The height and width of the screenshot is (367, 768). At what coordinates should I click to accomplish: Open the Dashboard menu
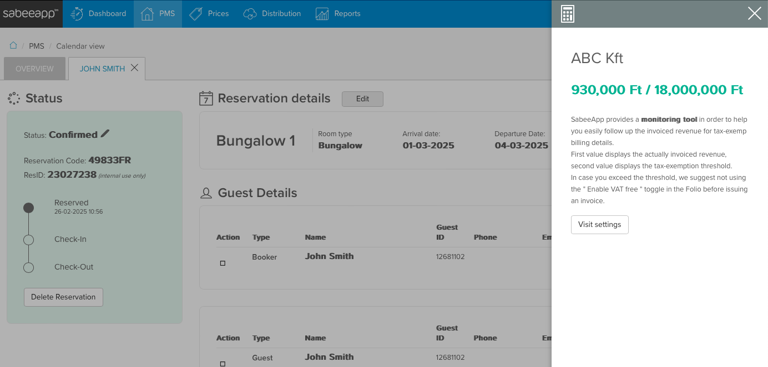[99, 14]
